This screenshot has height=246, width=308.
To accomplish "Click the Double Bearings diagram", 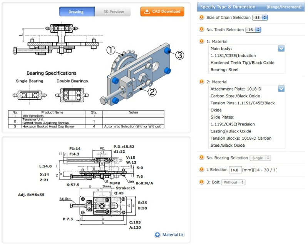I will (x=72, y=95).
